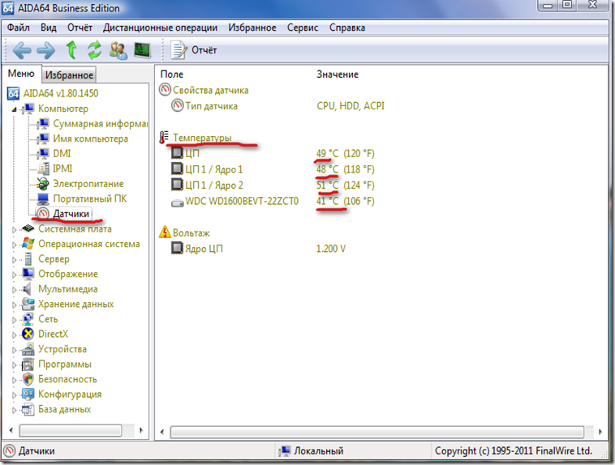Click right panel scrollbar right arrow

(x=600, y=432)
